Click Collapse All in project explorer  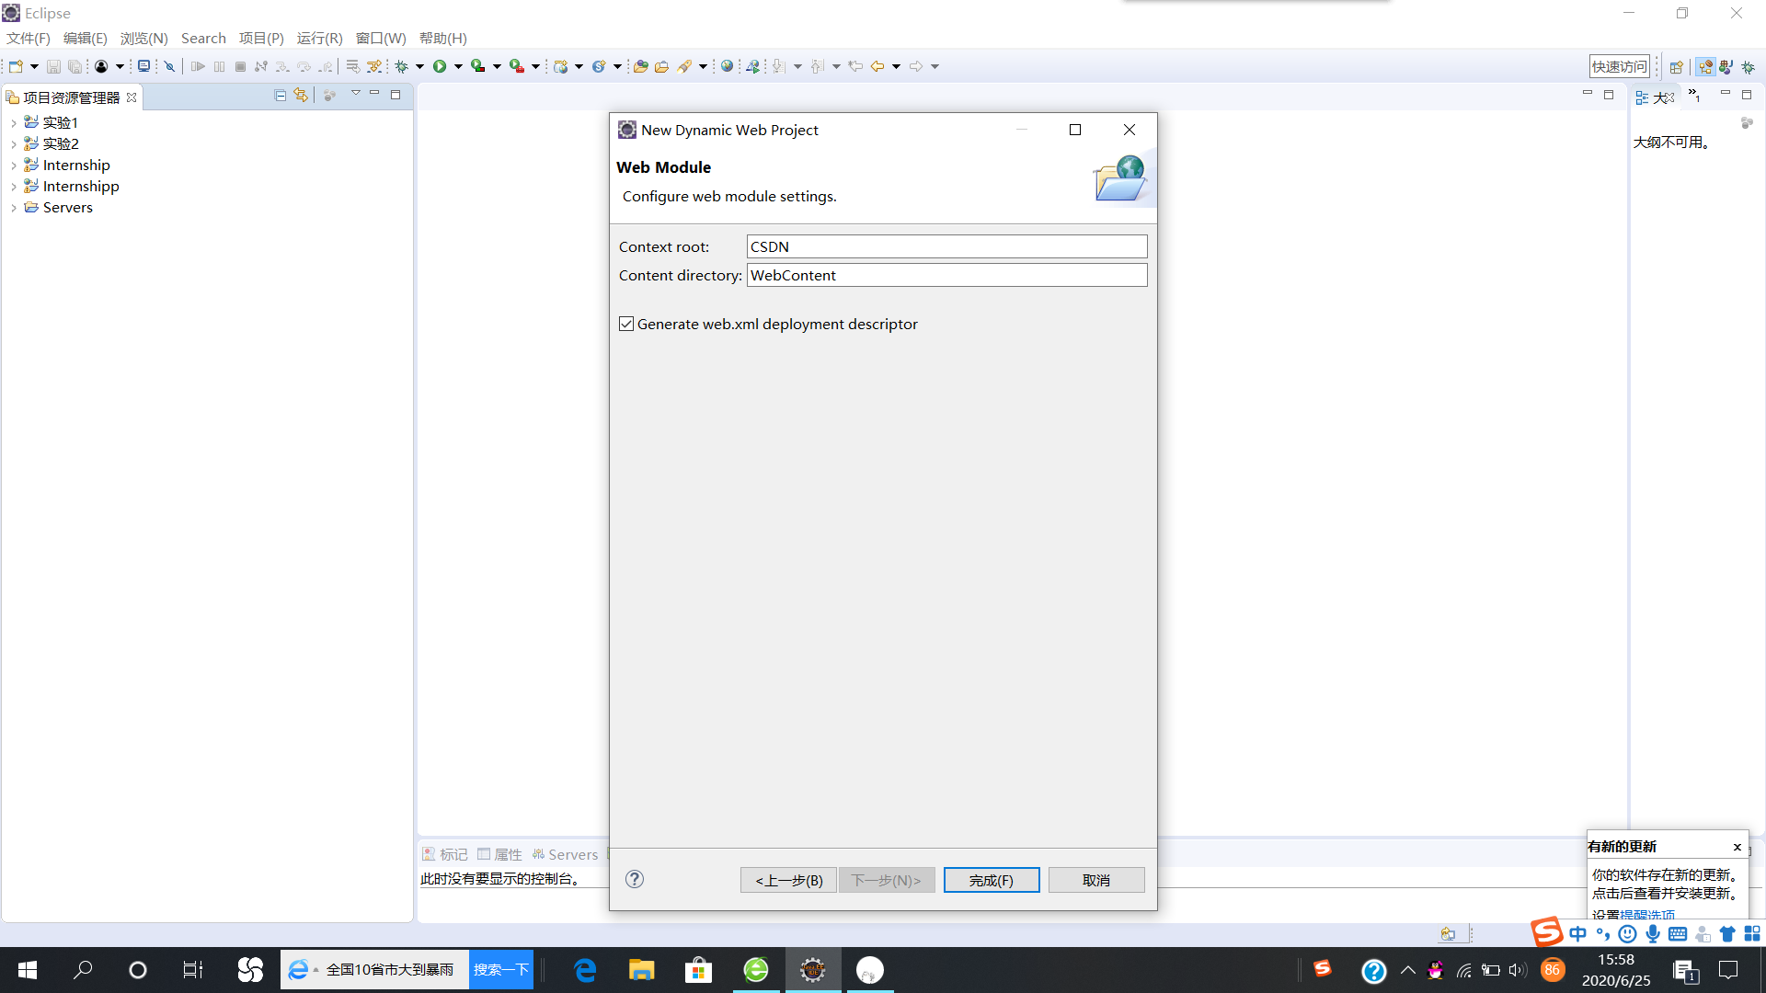(x=281, y=96)
